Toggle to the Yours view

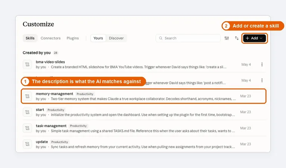(x=98, y=38)
